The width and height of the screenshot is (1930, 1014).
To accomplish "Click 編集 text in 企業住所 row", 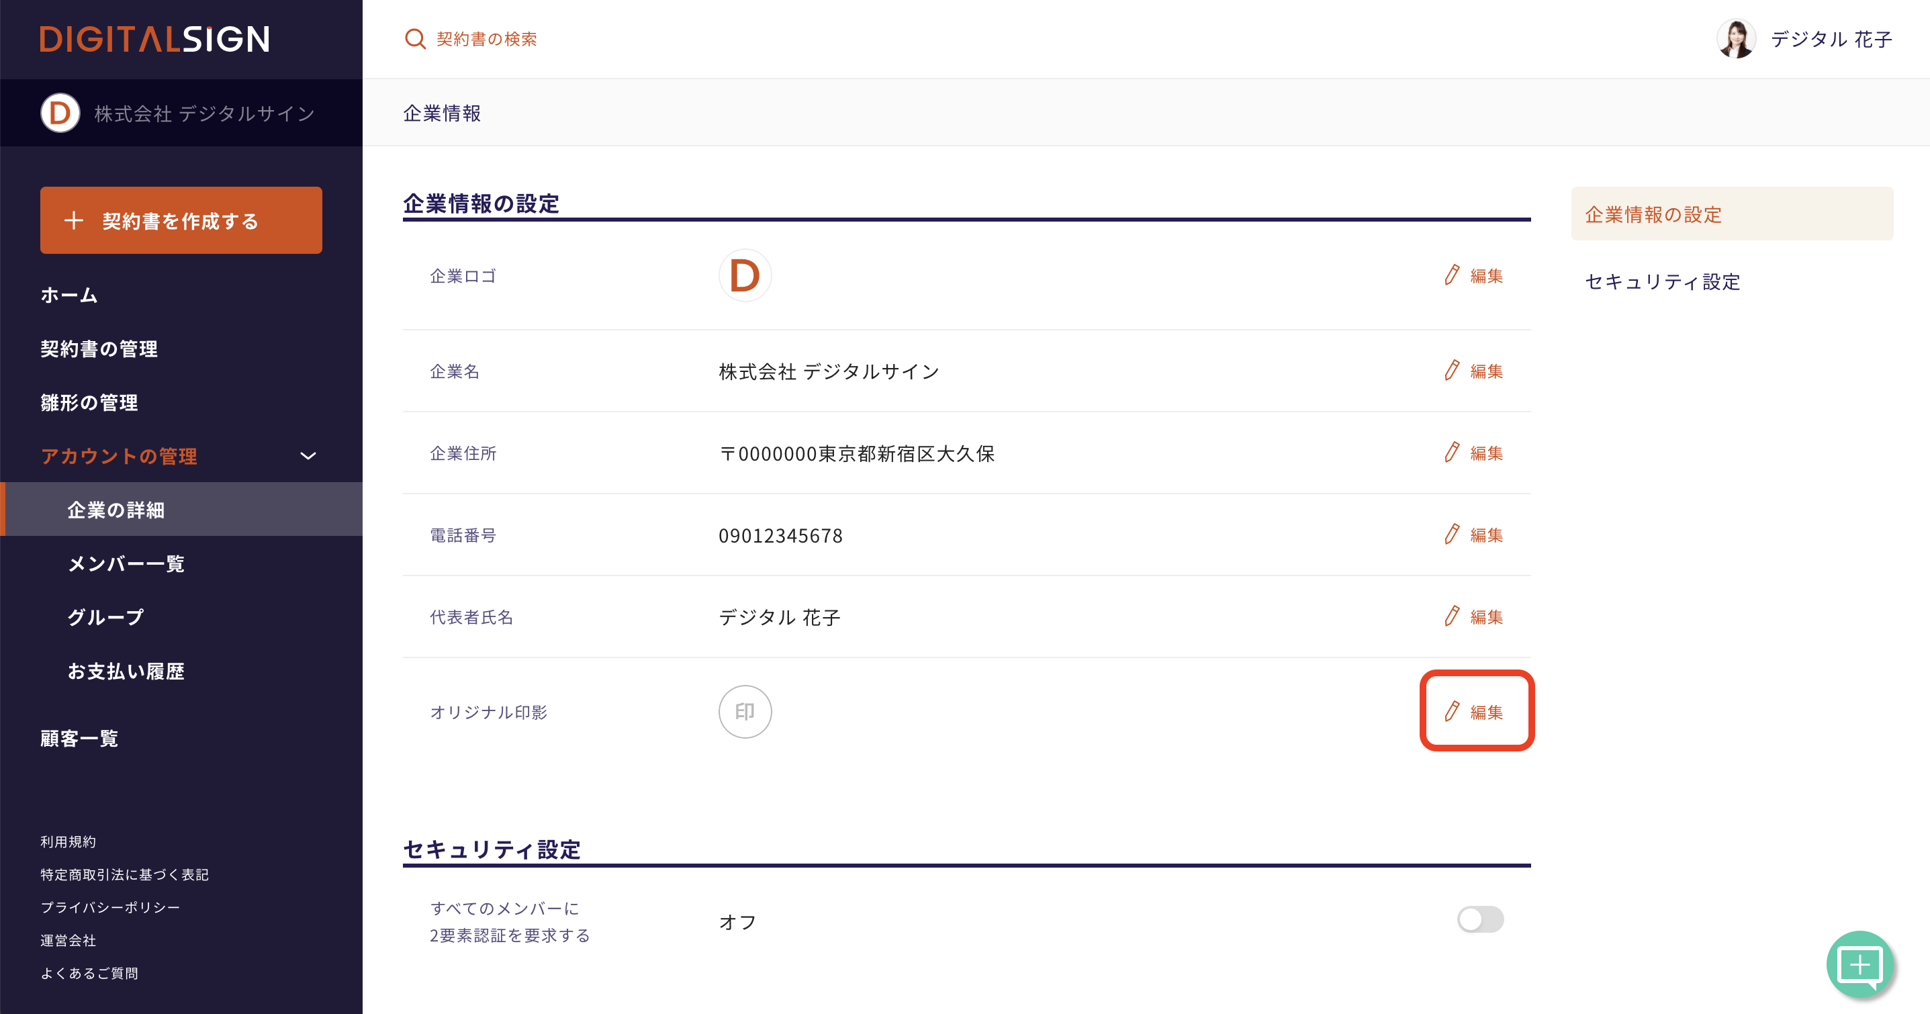I will pyautogui.click(x=1487, y=453).
